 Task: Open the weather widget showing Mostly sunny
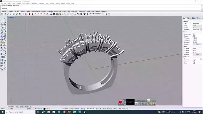(166, 112)
